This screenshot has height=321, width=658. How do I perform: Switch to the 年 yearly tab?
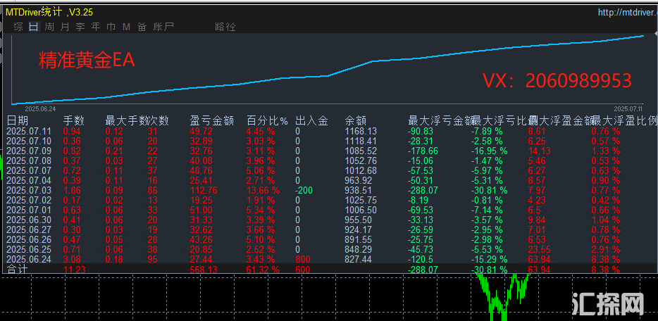[x=96, y=27]
